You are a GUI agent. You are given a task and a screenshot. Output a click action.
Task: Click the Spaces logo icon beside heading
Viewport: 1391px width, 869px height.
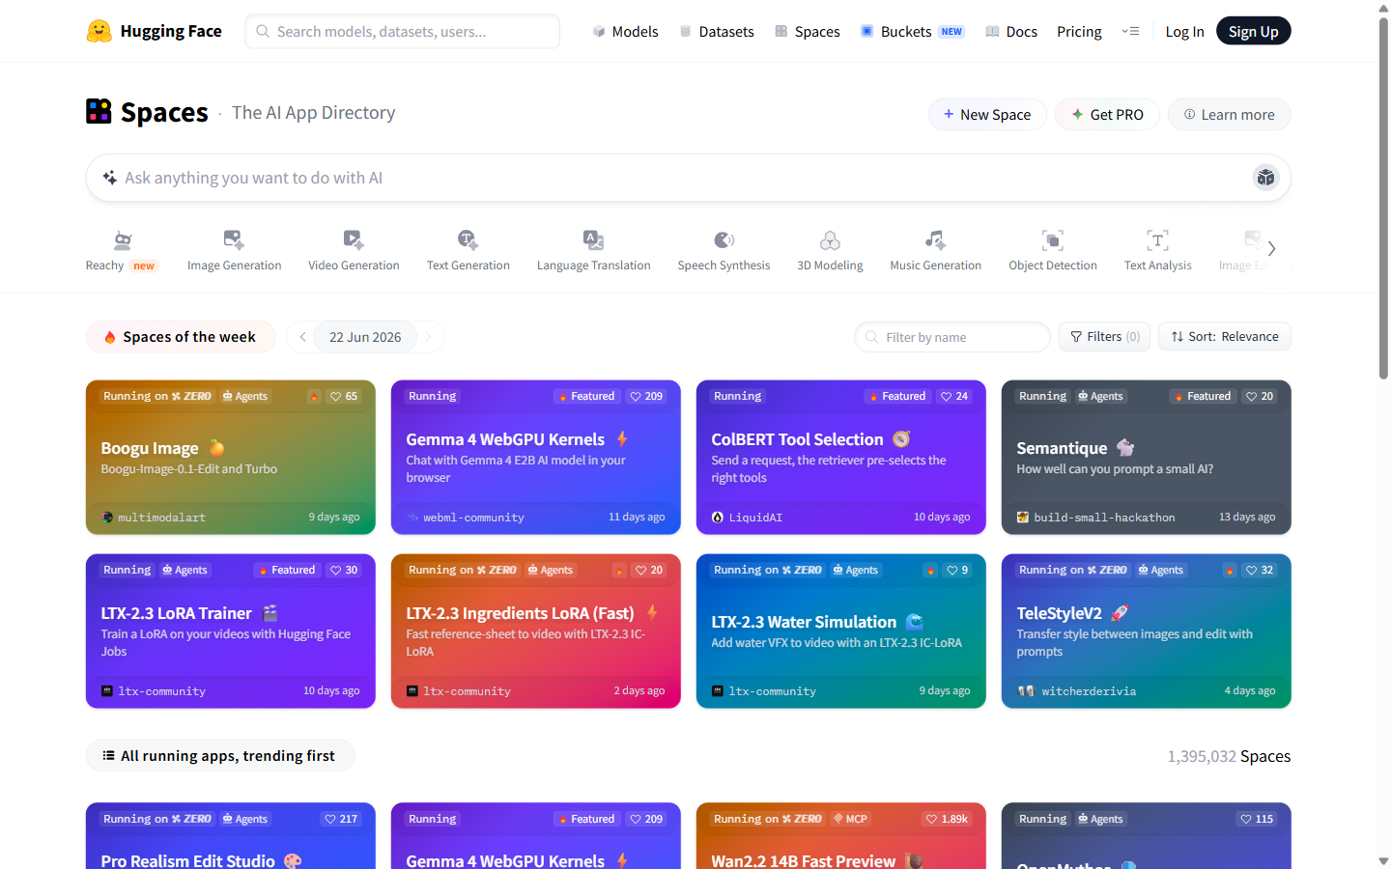99,111
